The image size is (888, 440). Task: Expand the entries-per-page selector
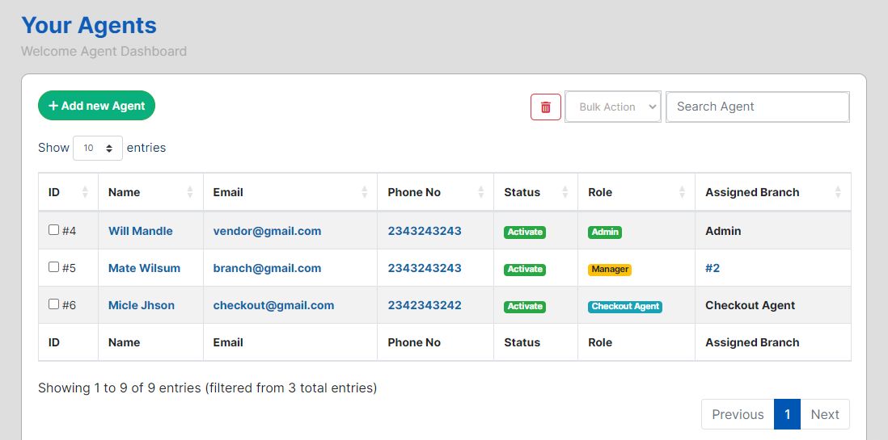coord(98,149)
